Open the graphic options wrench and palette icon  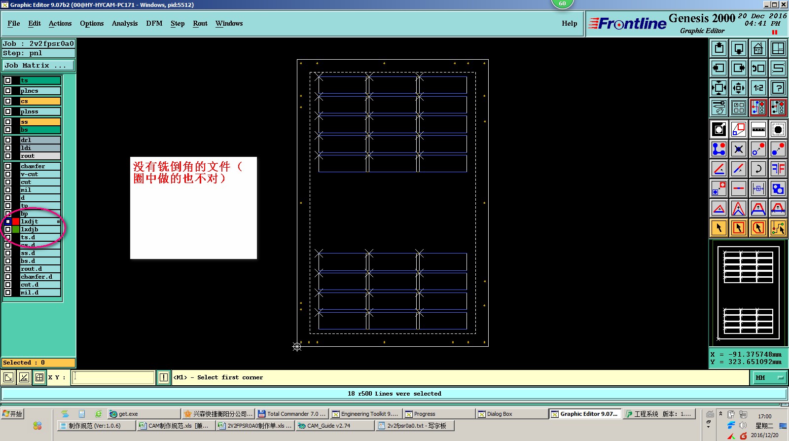coord(719,108)
